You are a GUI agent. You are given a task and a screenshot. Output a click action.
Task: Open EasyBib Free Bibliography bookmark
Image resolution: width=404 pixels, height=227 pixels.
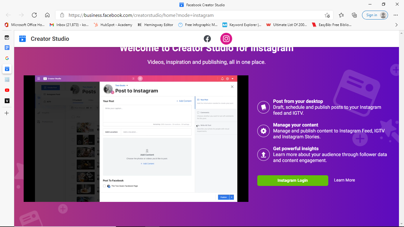pyautogui.click(x=332, y=25)
